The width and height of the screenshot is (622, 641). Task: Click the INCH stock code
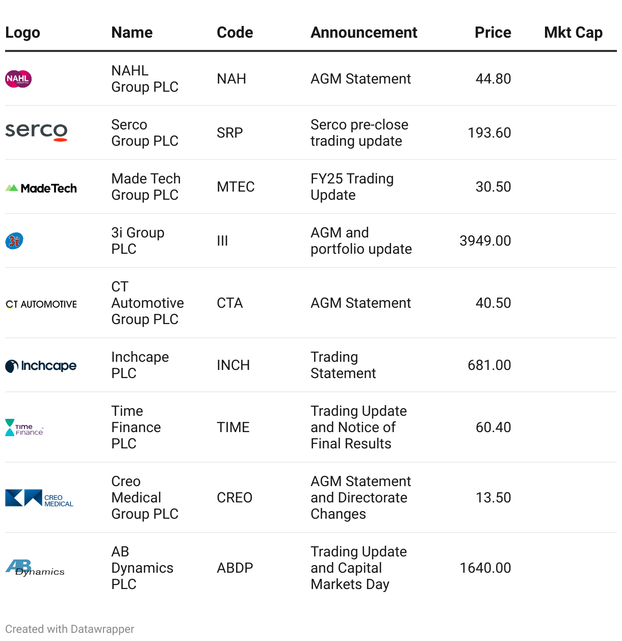(x=233, y=365)
